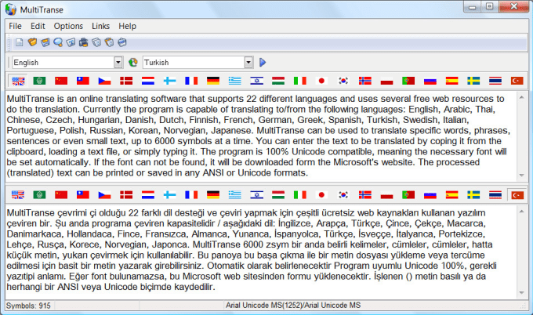Select Taiwan flag in source language row
This screenshot has width=533, height=315.
pos(83,81)
